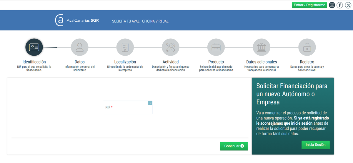Click the Producto briefcase step icon
Viewport: 353px width, 163px height.
216,47
